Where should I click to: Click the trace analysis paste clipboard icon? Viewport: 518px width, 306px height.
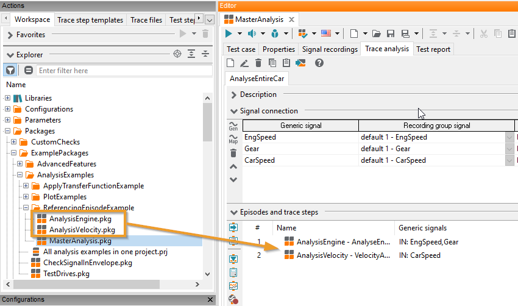click(286, 63)
